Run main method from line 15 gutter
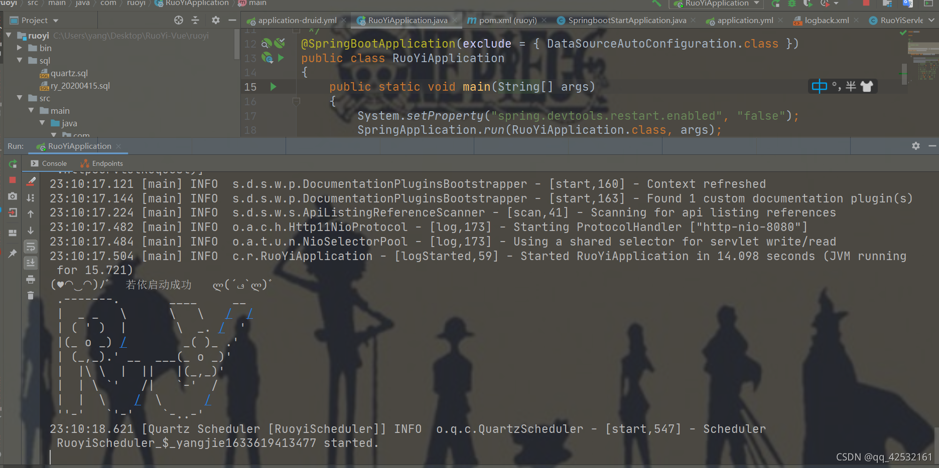Viewport: 939px width, 468px height. (x=274, y=87)
